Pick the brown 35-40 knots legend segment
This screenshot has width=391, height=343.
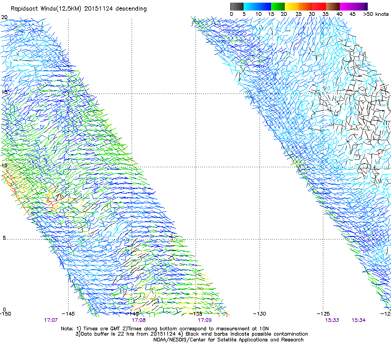pyautogui.click(x=333, y=6)
